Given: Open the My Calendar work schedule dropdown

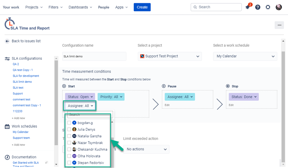Looking at the screenshot, I should coord(245,56).
